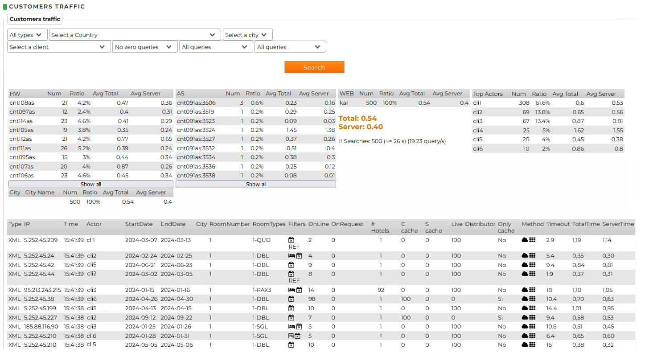Open the No zero queries dropdown
The width and height of the screenshot is (649, 361).
144,47
